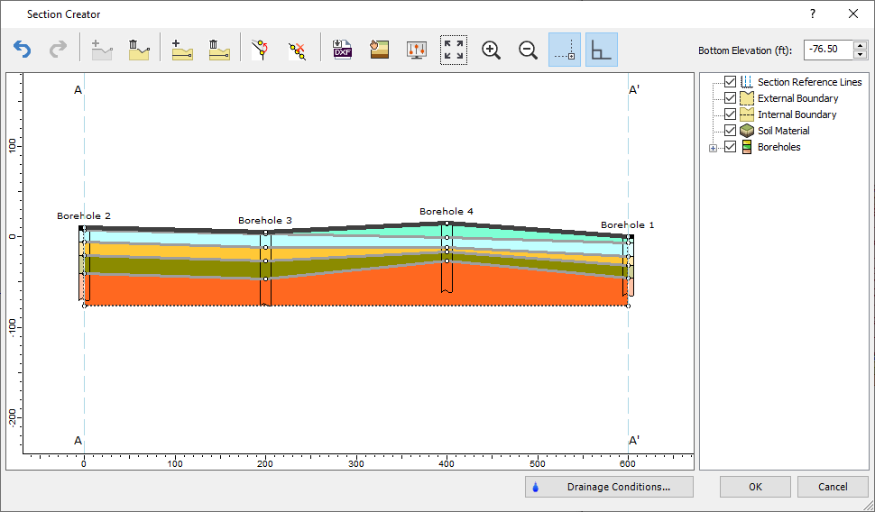The width and height of the screenshot is (875, 512).
Task: Click the zoom-to-fit extents icon
Action: click(454, 50)
